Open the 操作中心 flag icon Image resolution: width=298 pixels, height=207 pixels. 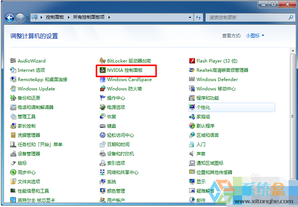point(102,98)
